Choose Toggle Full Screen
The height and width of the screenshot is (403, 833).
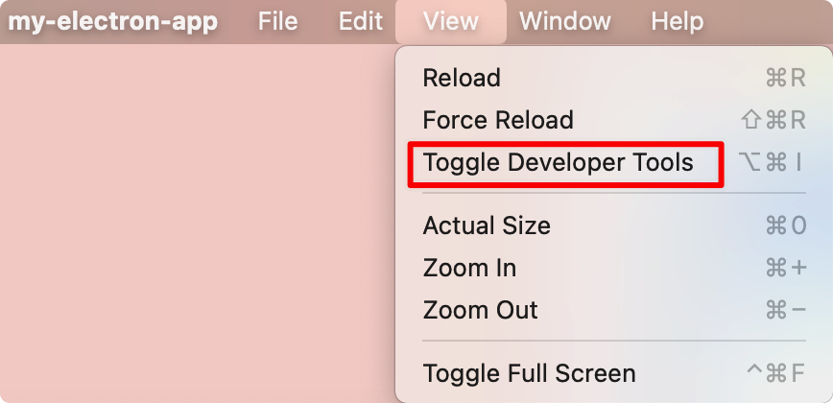[614, 373]
